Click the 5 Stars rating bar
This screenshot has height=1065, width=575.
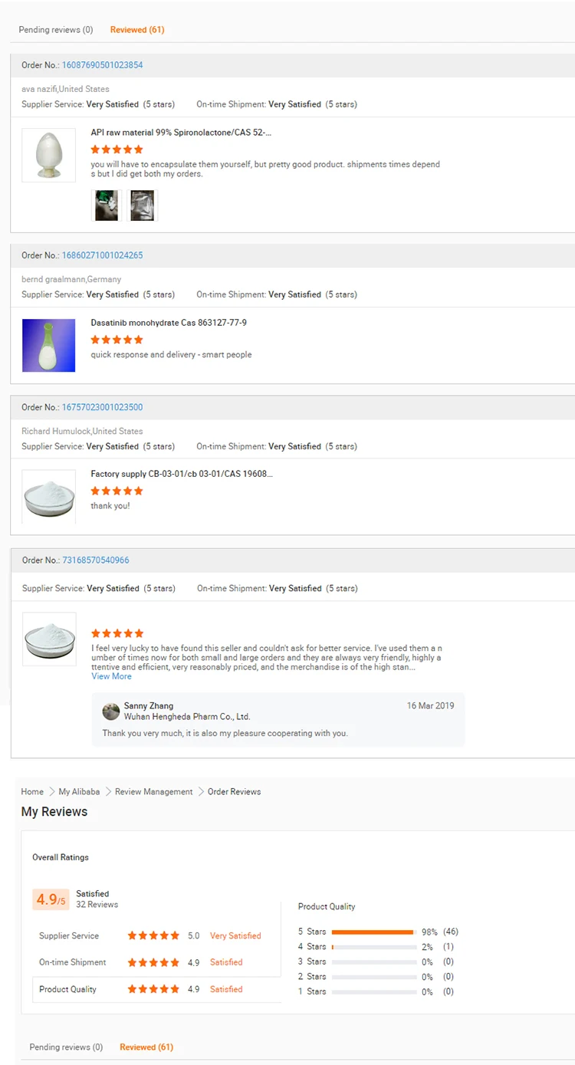pos(373,932)
